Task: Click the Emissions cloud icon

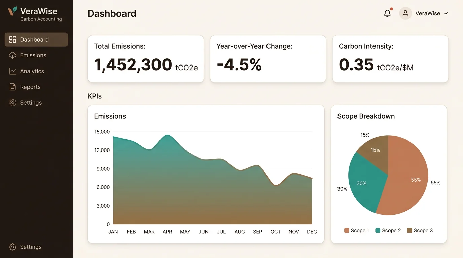Action: pos(12,55)
